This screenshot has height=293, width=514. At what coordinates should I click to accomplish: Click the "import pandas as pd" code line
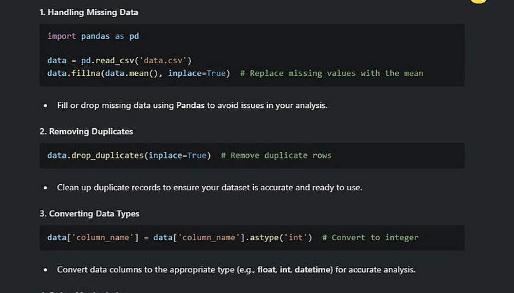93,36
